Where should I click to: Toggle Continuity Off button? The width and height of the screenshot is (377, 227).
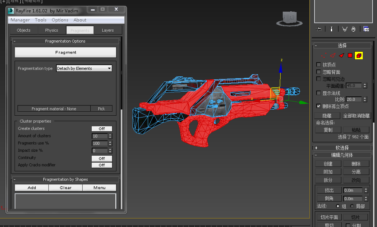(102, 159)
